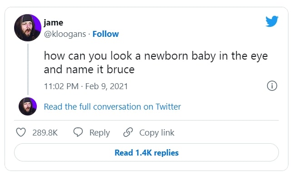Click the jame display name
Screen dimensions: 293x176
(x=54, y=23)
